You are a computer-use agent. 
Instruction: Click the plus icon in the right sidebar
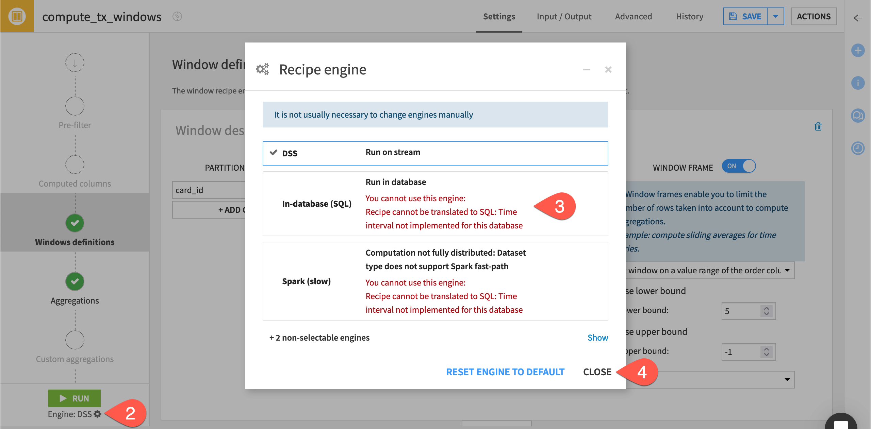point(858,50)
